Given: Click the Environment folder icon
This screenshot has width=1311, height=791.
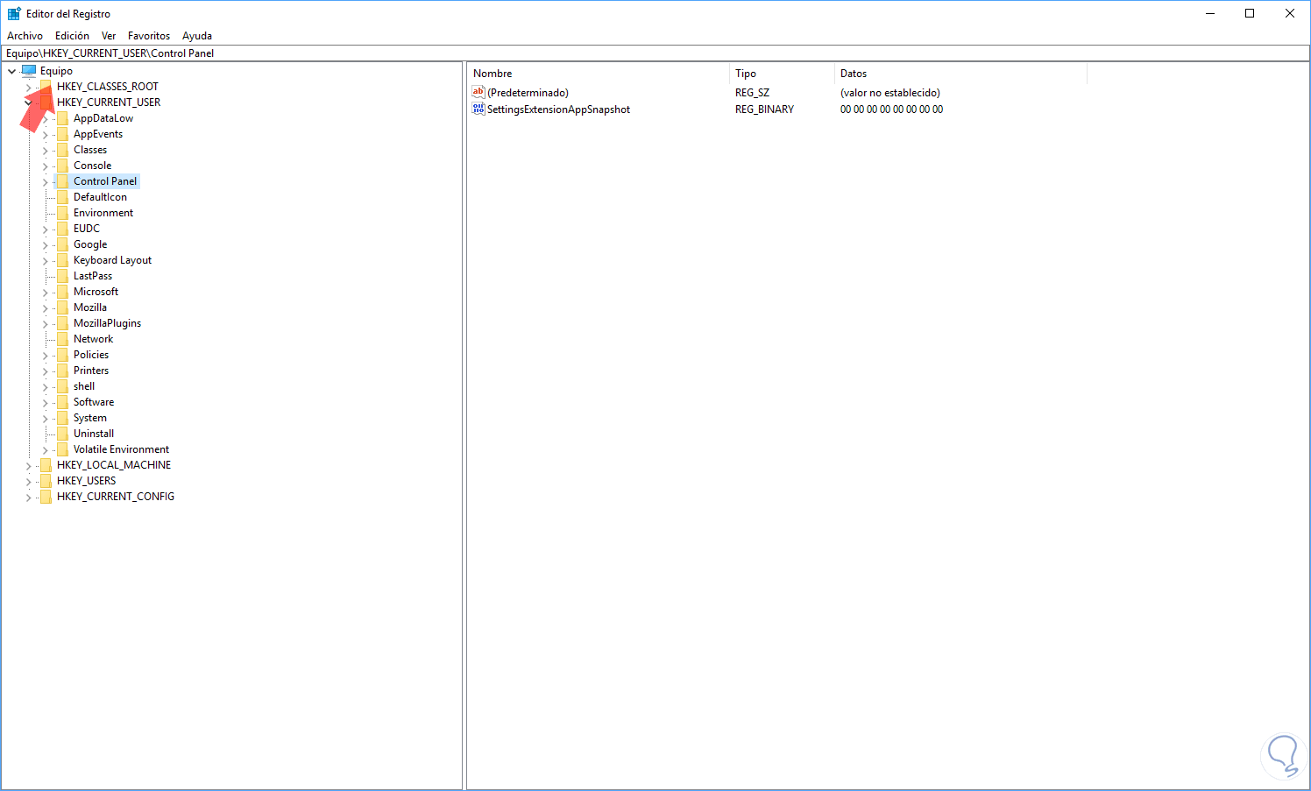Looking at the screenshot, I should [62, 213].
